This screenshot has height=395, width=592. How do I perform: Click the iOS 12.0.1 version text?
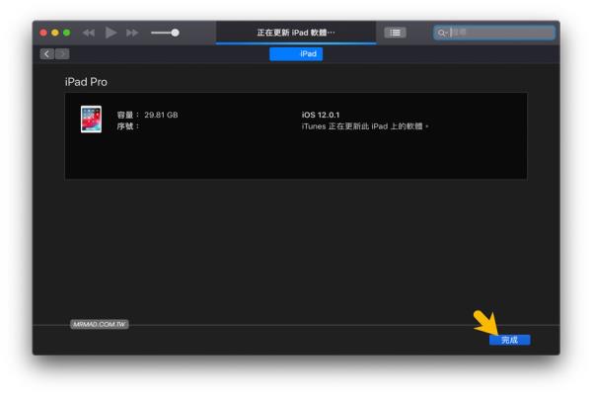(321, 115)
